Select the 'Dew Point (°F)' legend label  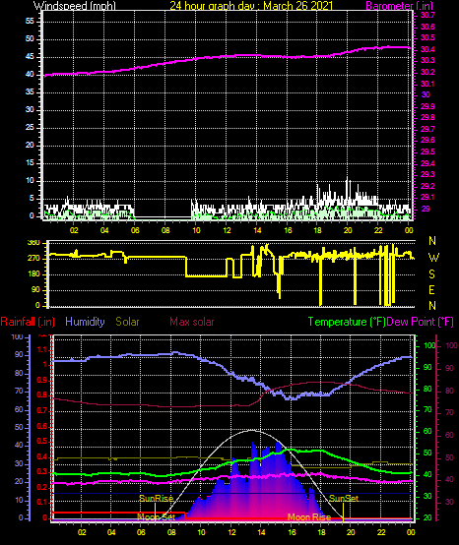pos(420,322)
